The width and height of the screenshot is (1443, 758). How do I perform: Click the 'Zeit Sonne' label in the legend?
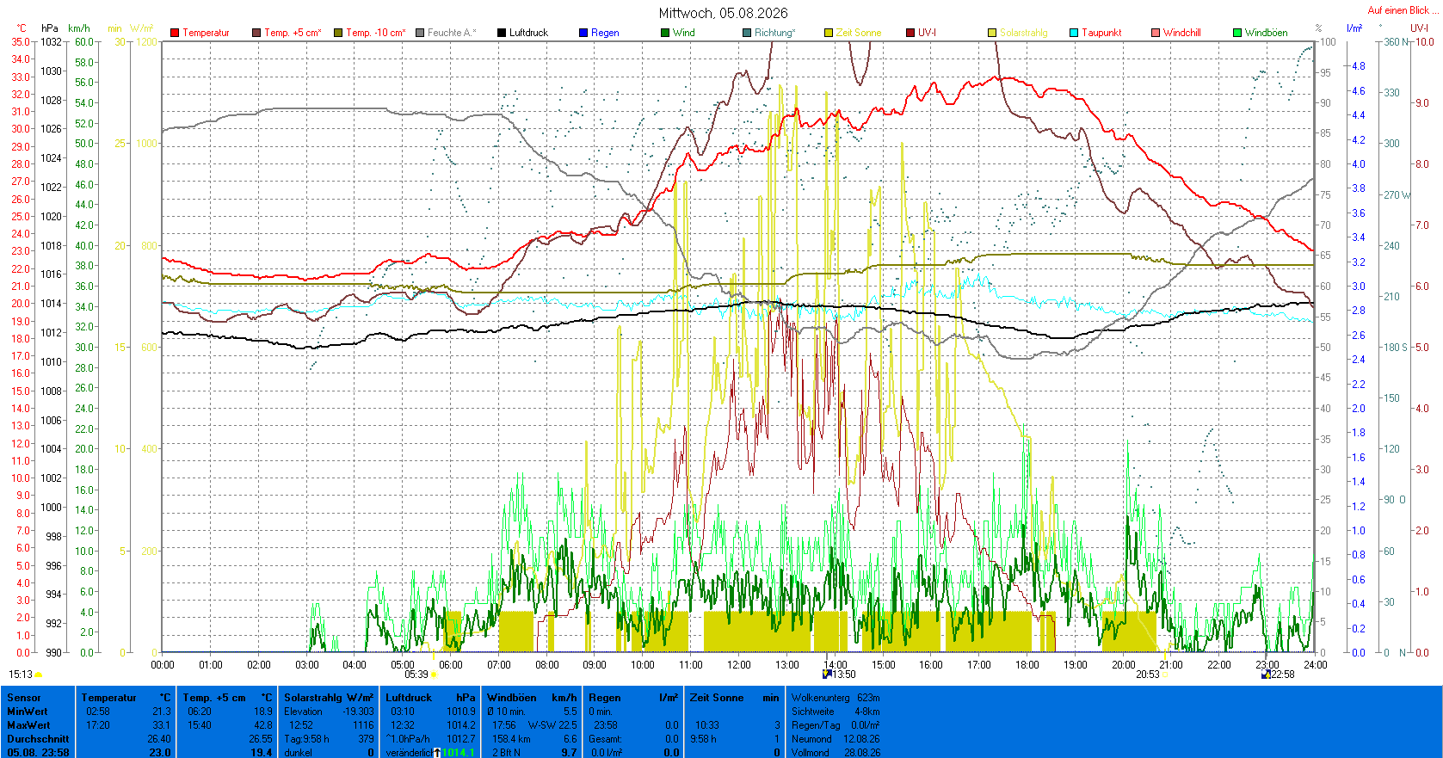point(859,33)
